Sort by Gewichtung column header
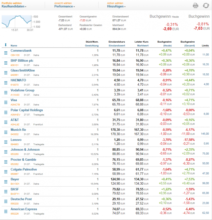 pyautogui.click(x=92, y=45)
